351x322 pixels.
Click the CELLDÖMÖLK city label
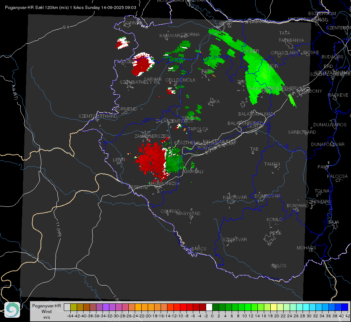point(181,80)
